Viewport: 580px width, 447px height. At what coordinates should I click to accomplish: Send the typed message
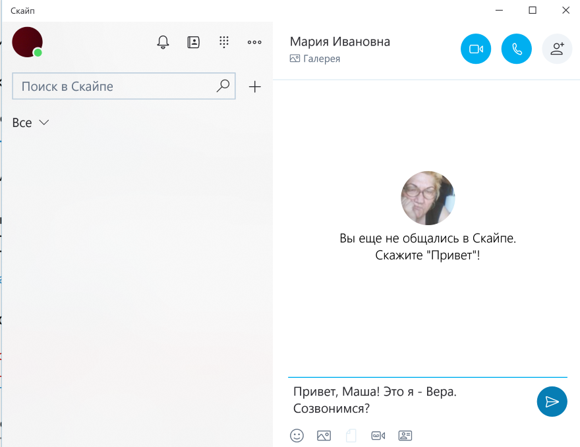552,402
